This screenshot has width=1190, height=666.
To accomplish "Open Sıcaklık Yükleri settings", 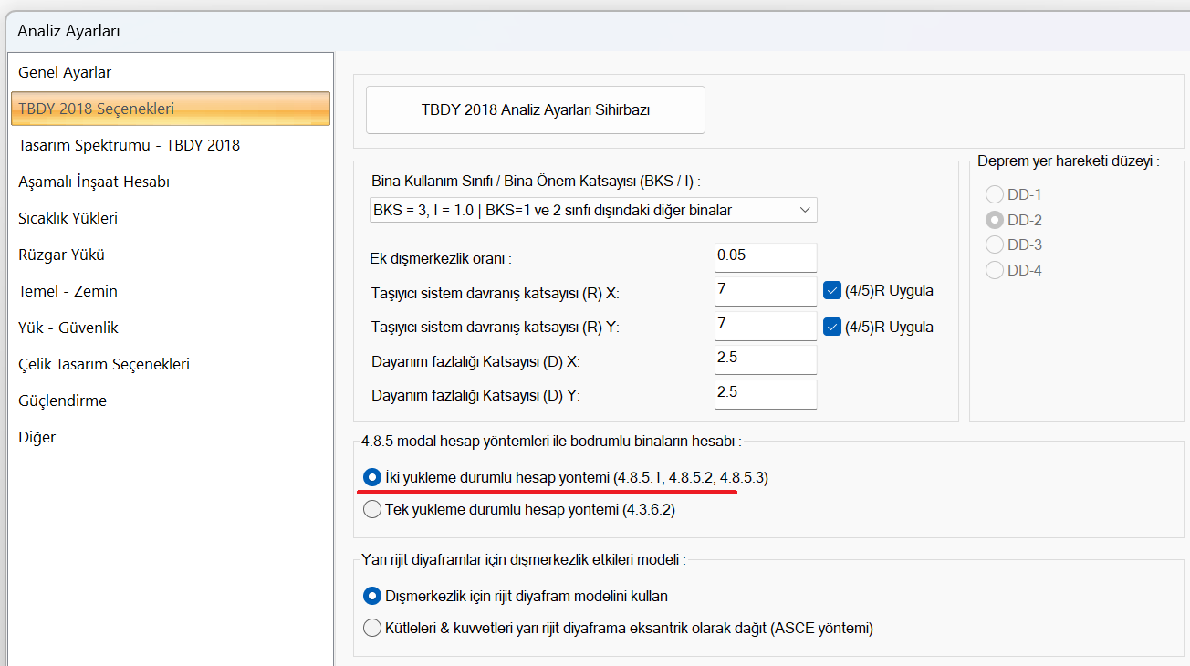I will pos(68,218).
